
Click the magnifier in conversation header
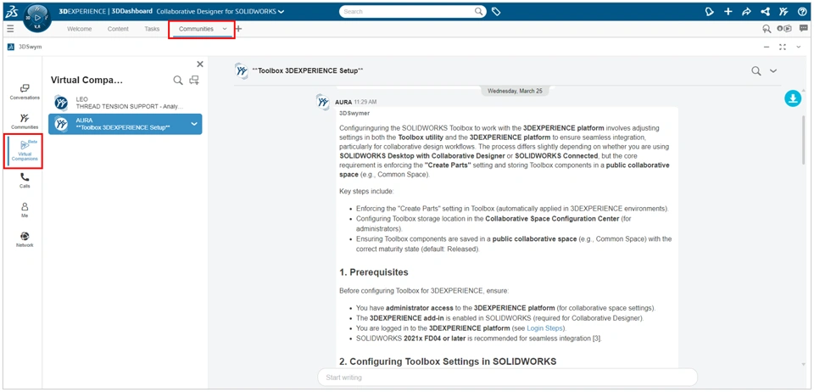756,70
